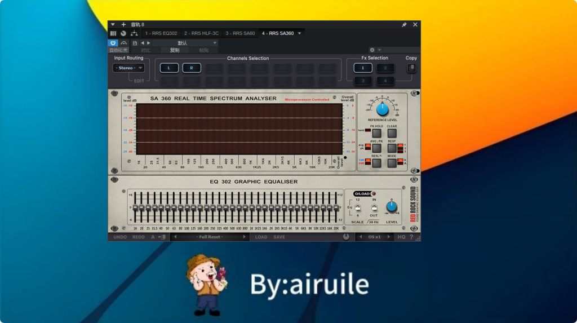Screen dimensions: 577x323
Task: Adjust the EQ 302 LEVEL knob
Action: pos(392,207)
